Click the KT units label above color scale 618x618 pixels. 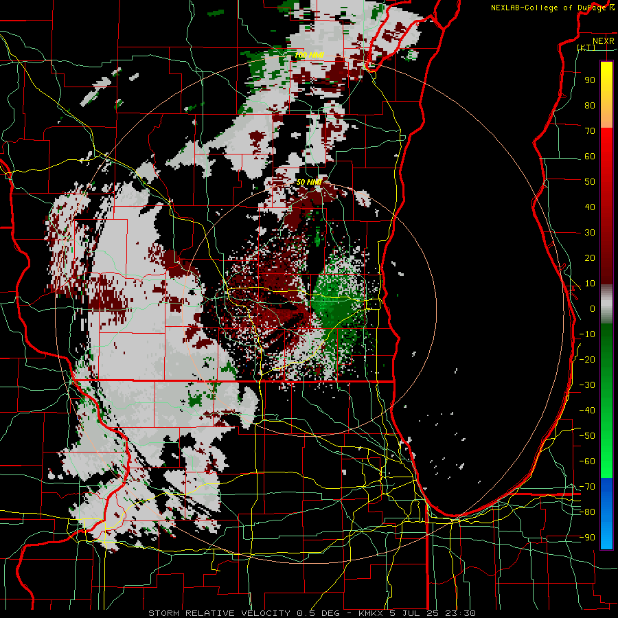[x=586, y=47]
